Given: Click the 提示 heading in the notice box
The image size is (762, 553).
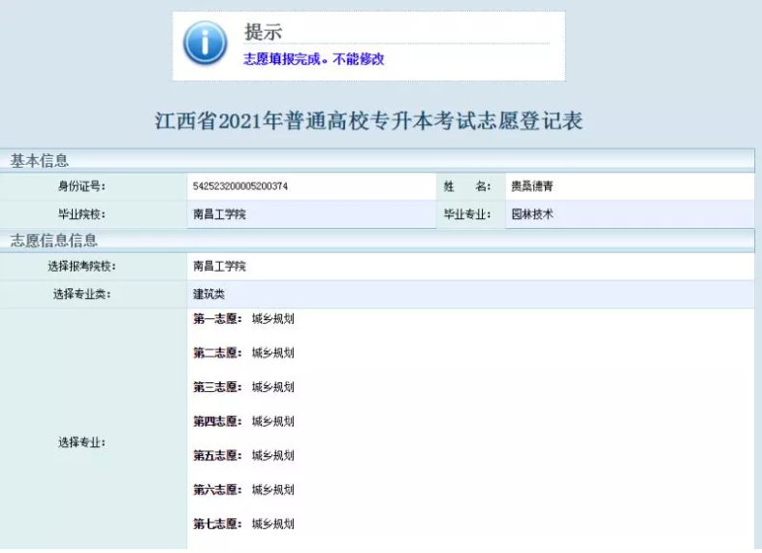Looking at the screenshot, I should click(x=263, y=32).
